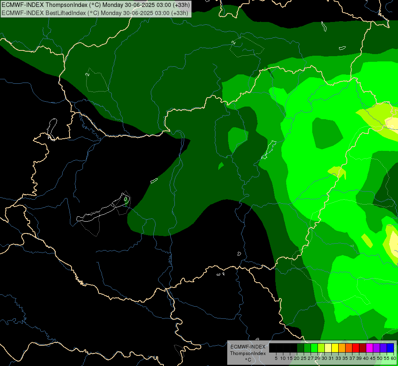Click the legend tick label 5
The width and height of the screenshot is (398, 366).
coord(276,358)
